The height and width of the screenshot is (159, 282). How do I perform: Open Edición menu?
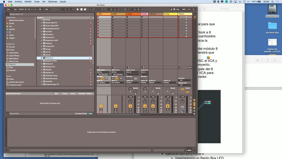28,2
